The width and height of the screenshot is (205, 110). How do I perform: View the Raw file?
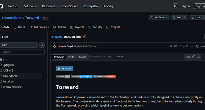click(188, 57)
